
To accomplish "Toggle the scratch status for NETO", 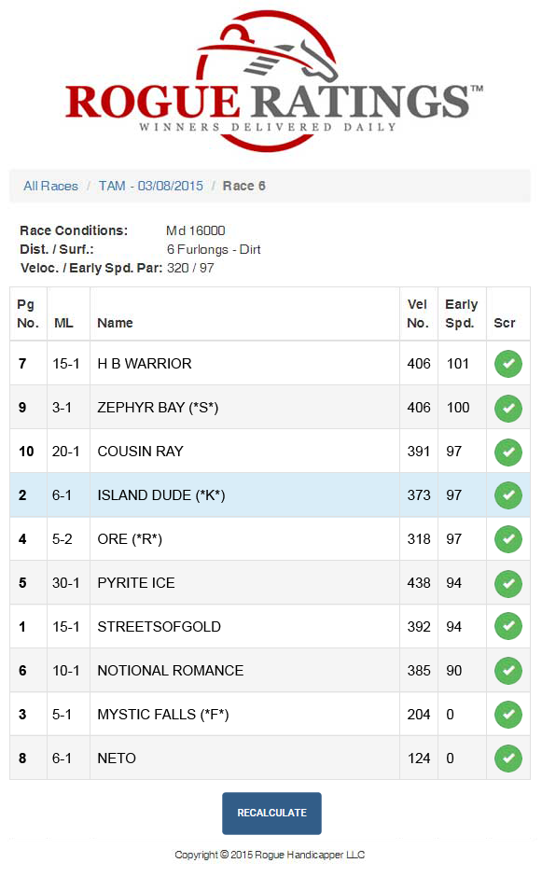I will [507, 758].
